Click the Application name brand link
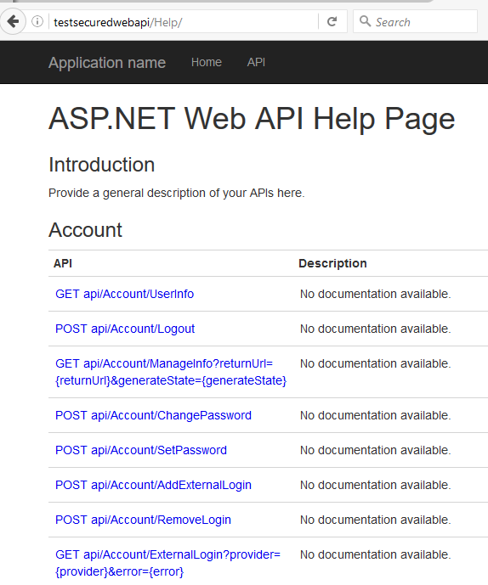The height and width of the screenshot is (585, 488). click(107, 62)
